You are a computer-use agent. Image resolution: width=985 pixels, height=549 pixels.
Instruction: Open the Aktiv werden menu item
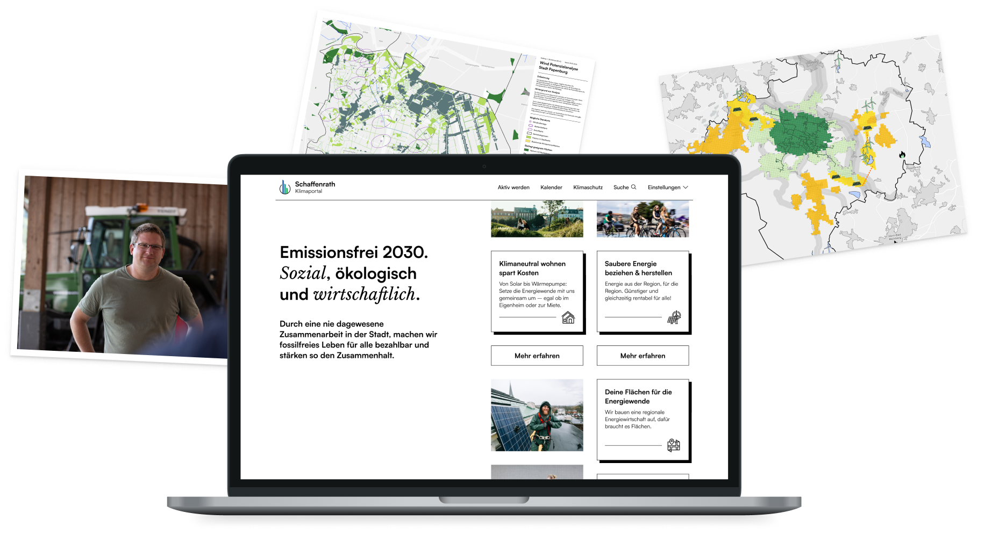point(513,187)
